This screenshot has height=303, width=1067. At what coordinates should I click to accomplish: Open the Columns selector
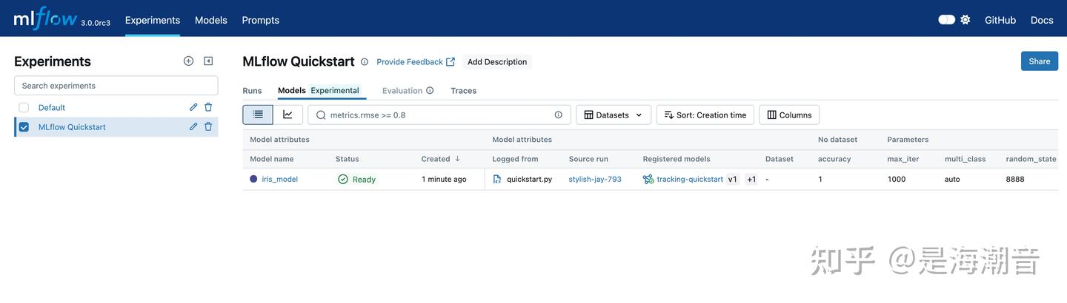(789, 115)
